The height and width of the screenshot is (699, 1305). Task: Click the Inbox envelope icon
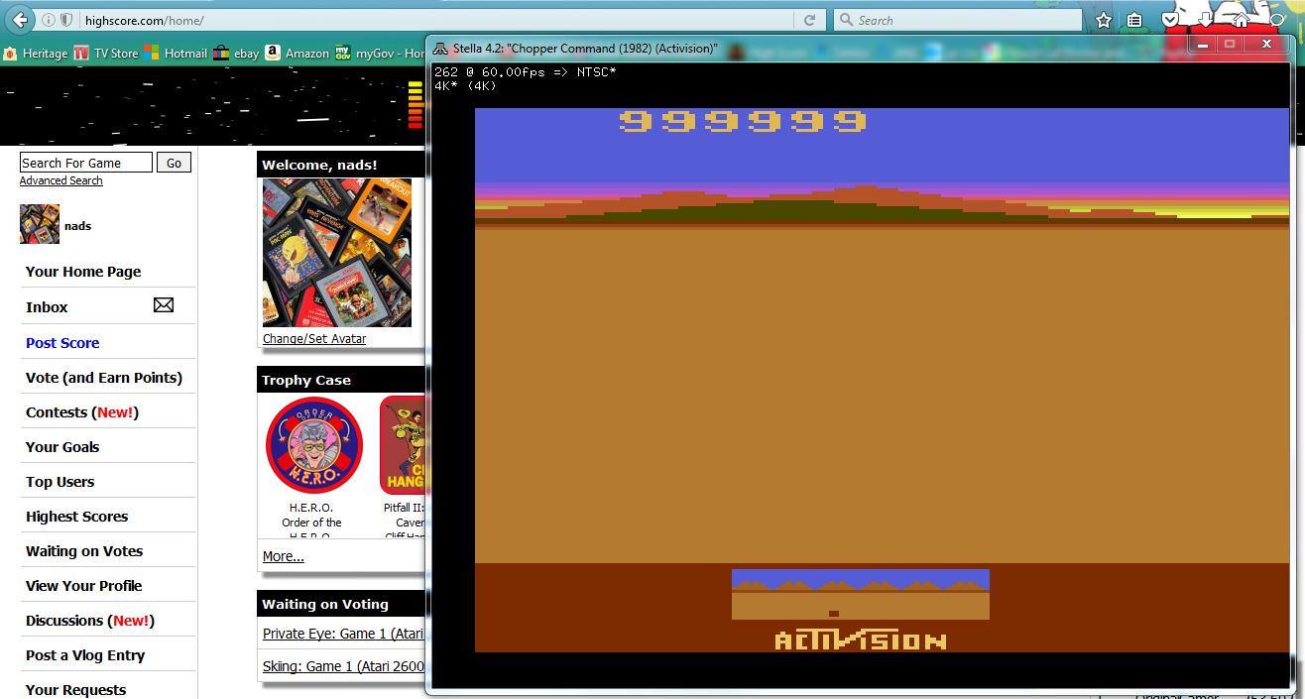[164, 305]
